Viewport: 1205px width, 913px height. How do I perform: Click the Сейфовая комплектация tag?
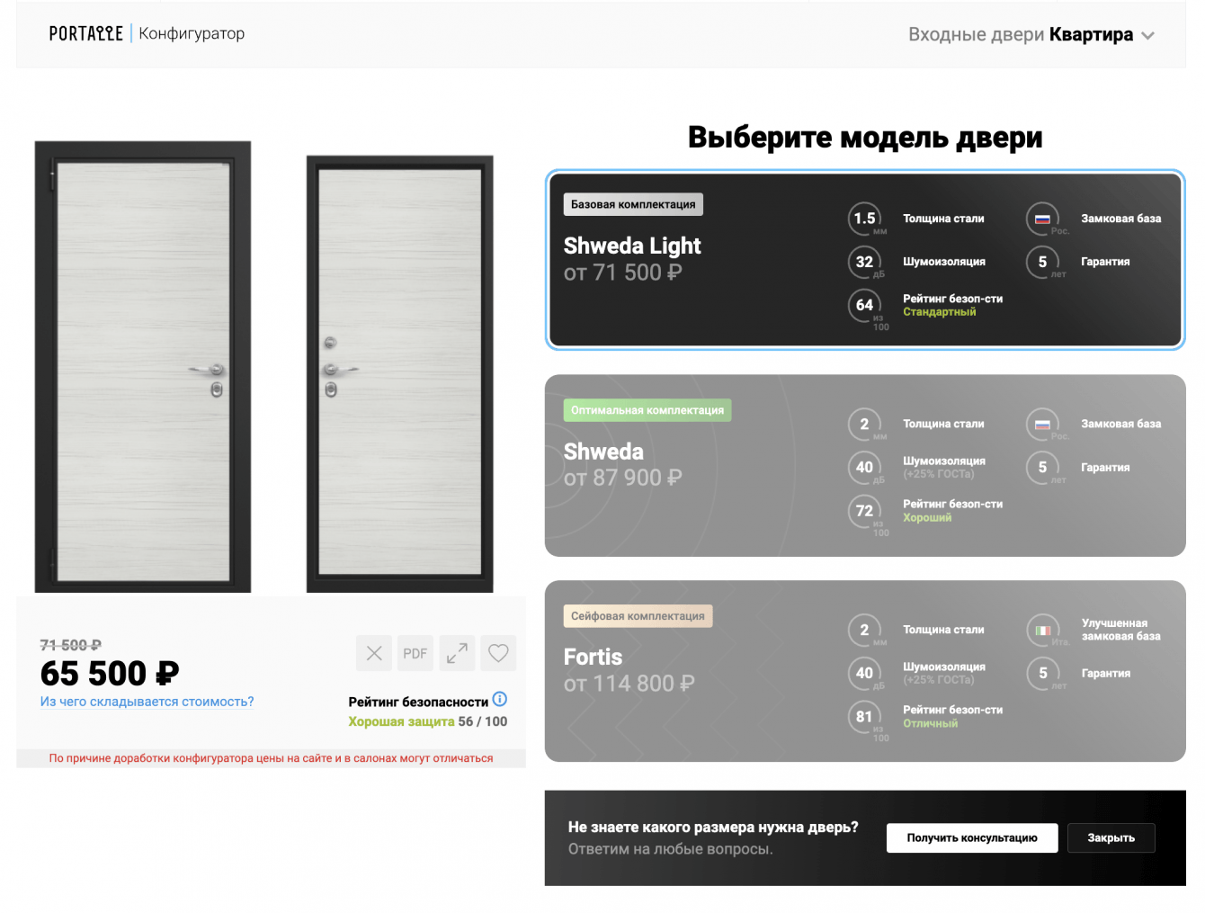point(638,616)
